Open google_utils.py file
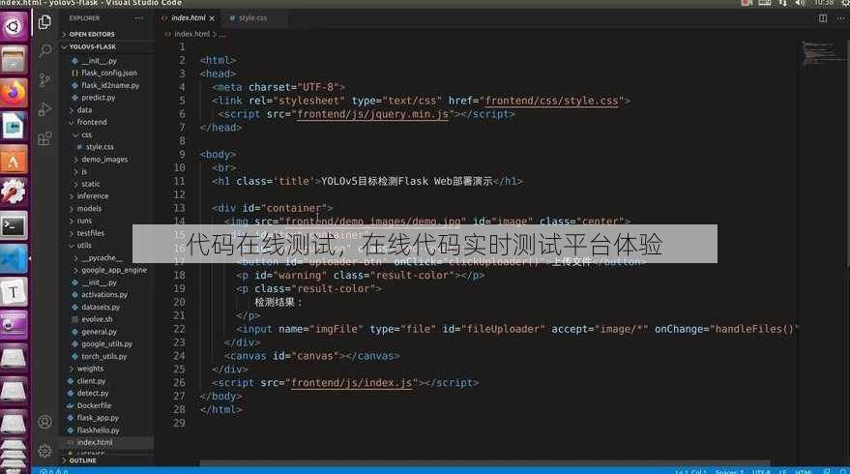850x474 pixels. [106, 344]
